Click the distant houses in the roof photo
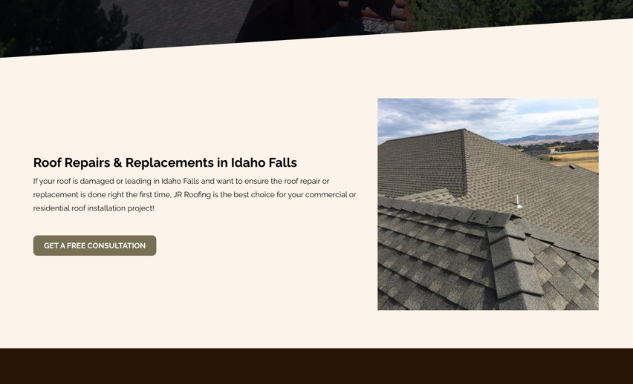Screen dimensions: 633x384 (x=559, y=148)
